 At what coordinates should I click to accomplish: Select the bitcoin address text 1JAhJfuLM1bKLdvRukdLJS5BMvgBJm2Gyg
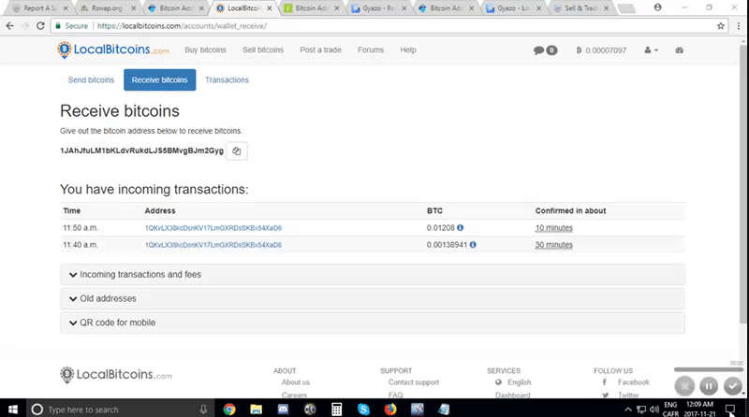click(142, 151)
